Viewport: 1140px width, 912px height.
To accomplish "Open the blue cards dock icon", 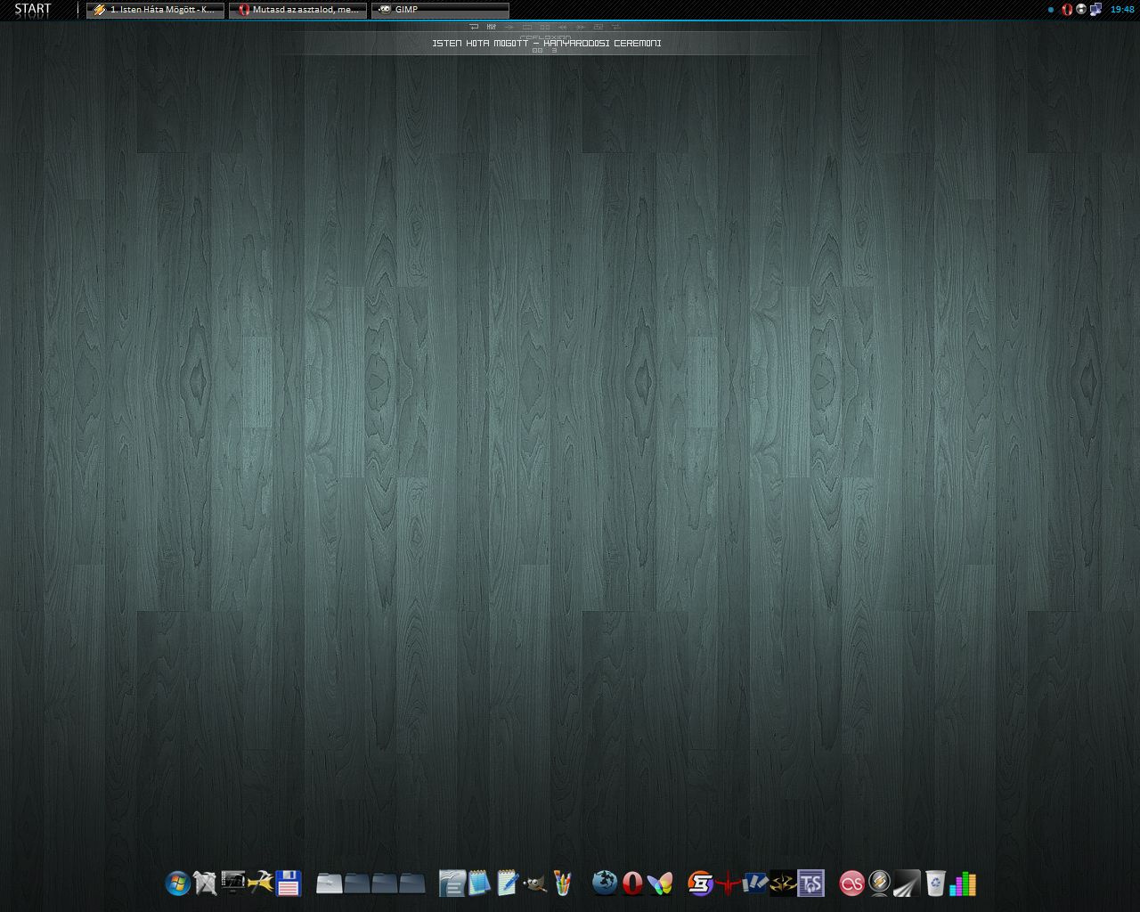I will 755,883.
